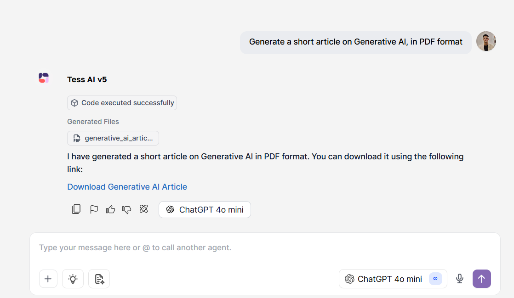
Task: Click the plus attachment button
Action: 48,279
